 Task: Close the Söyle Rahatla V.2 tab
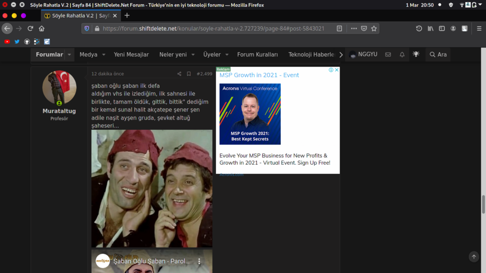click(x=115, y=16)
